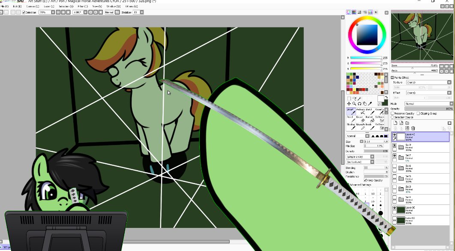The height and width of the screenshot is (251, 455).
Task: Choose the Pencil tool
Action: tap(351, 119)
